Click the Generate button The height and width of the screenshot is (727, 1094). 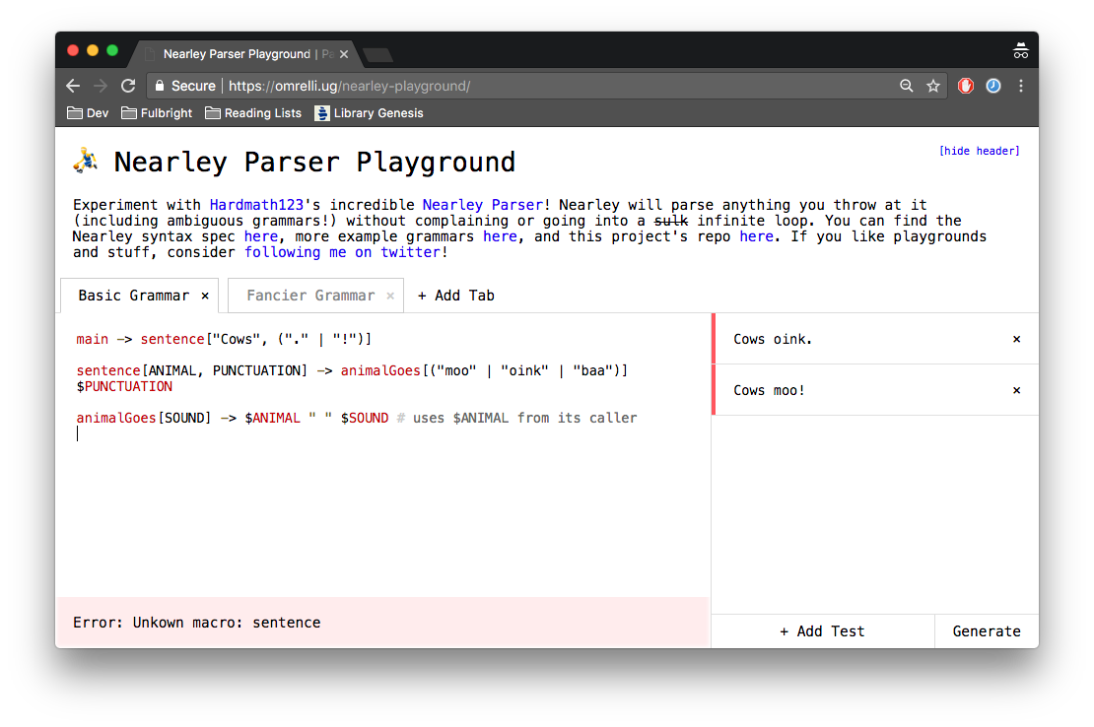(x=987, y=630)
